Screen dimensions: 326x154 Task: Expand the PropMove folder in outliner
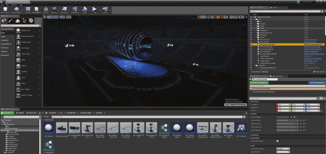coord(256,30)
